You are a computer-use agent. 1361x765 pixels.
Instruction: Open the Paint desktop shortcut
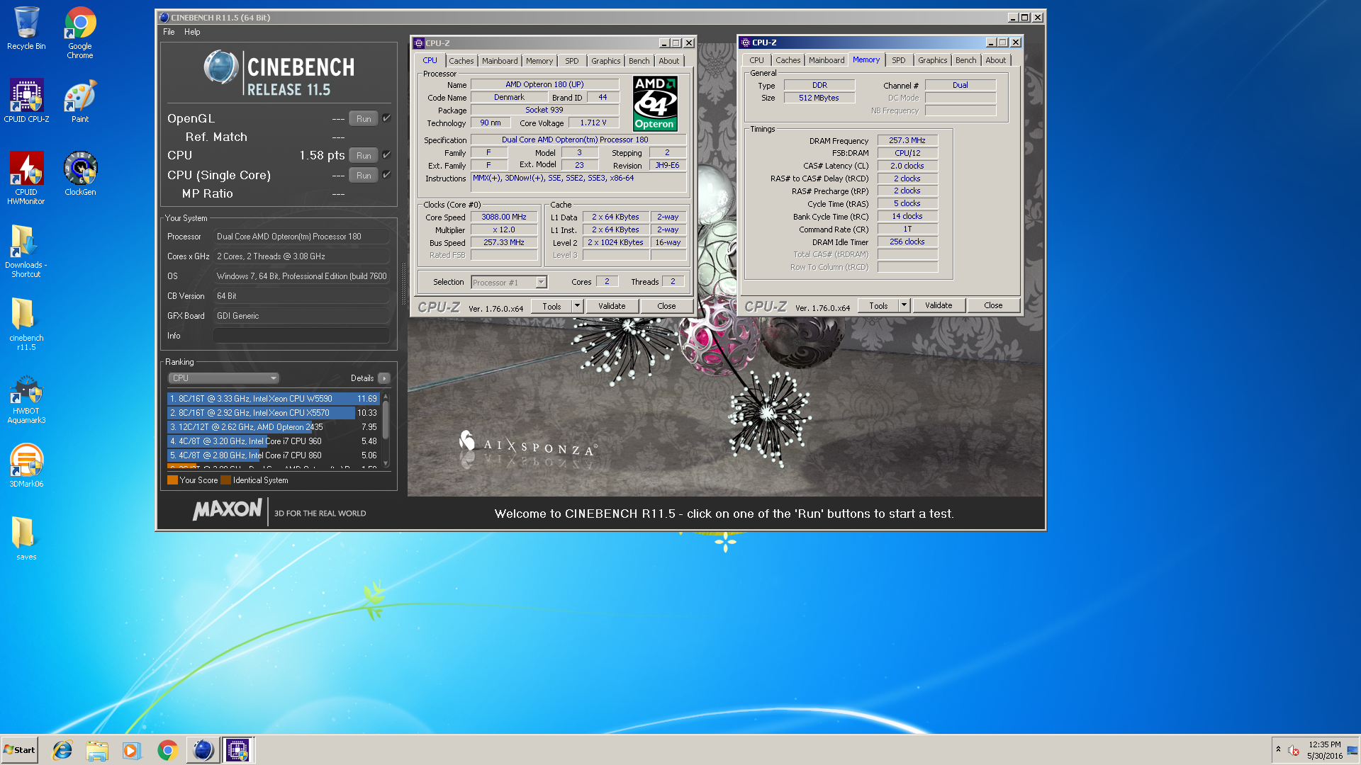pyautogui.click(x=80, y=101)
